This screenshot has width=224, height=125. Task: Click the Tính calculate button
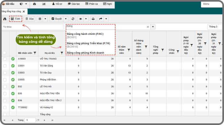[15, 19]
